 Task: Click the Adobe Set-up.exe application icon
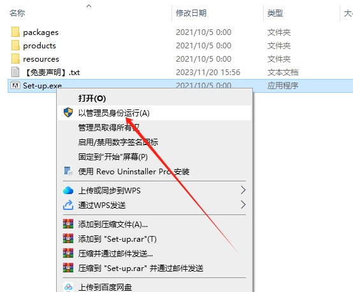point(15,86)
